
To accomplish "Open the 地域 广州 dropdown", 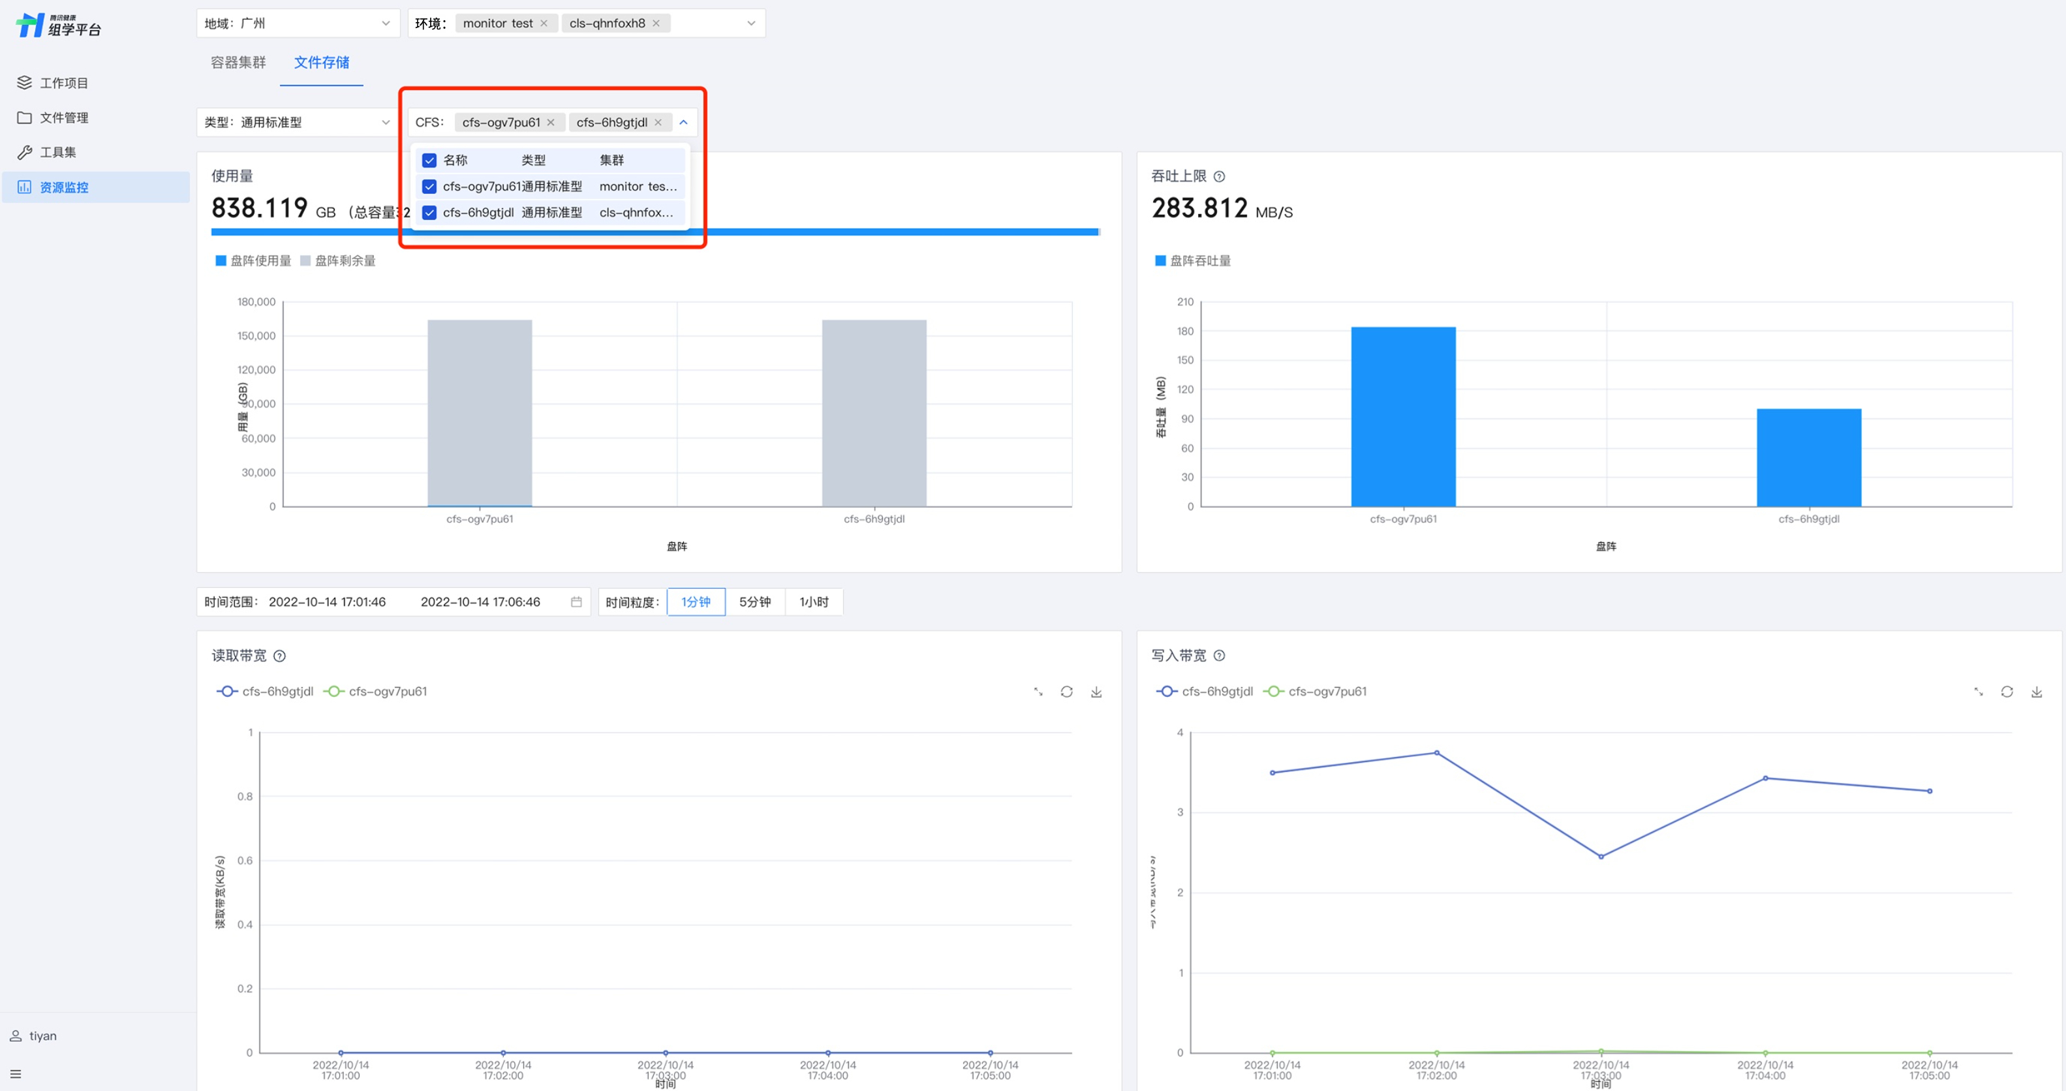I will click(298, 23).
